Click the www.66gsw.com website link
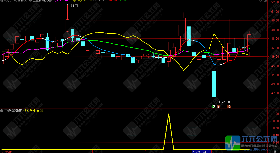 point(259,149)
